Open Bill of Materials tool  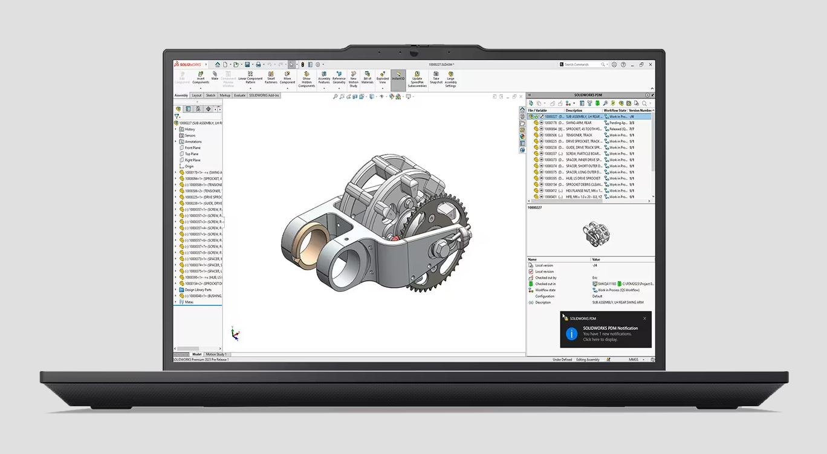click(x=368, y=76)
